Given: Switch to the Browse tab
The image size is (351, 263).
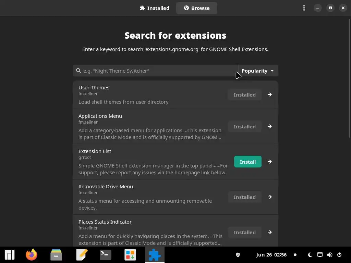Looking at the screenshot, I should 197,8.
